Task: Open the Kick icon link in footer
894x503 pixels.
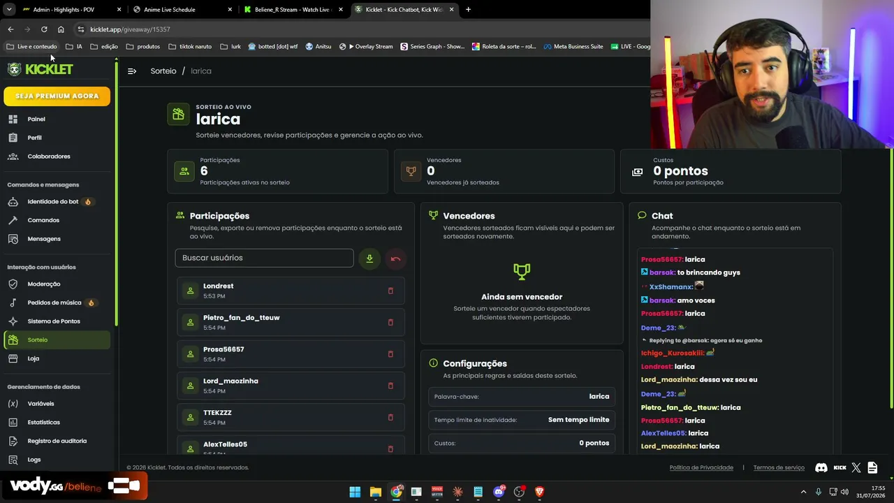Action: click(x=840, y=467)
